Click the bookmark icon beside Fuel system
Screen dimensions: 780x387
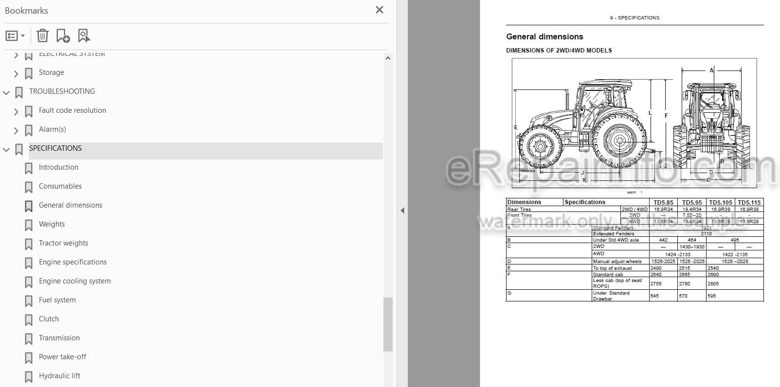point(29,301)
